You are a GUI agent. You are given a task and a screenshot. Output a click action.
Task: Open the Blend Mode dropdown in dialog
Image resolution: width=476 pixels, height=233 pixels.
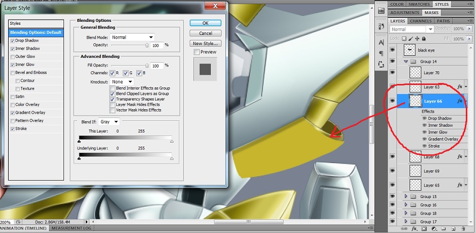click(132, 37)
